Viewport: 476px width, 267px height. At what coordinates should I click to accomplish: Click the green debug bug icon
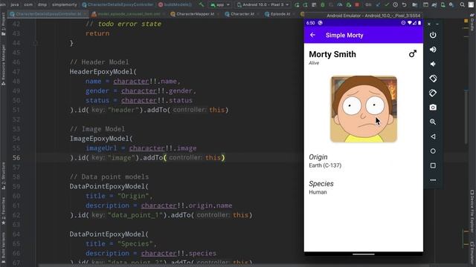pyautogui.click(x=322, y=4)
